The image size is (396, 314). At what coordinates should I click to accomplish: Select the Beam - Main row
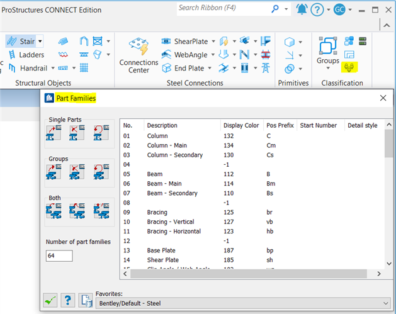click(x=252, y=184)
